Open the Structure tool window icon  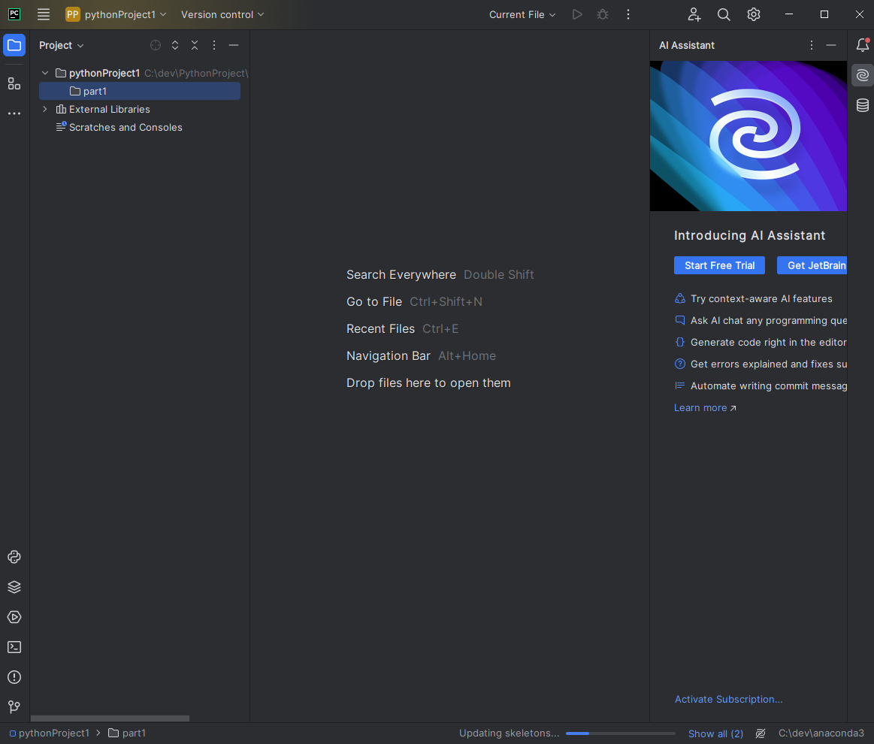(14, 83)
